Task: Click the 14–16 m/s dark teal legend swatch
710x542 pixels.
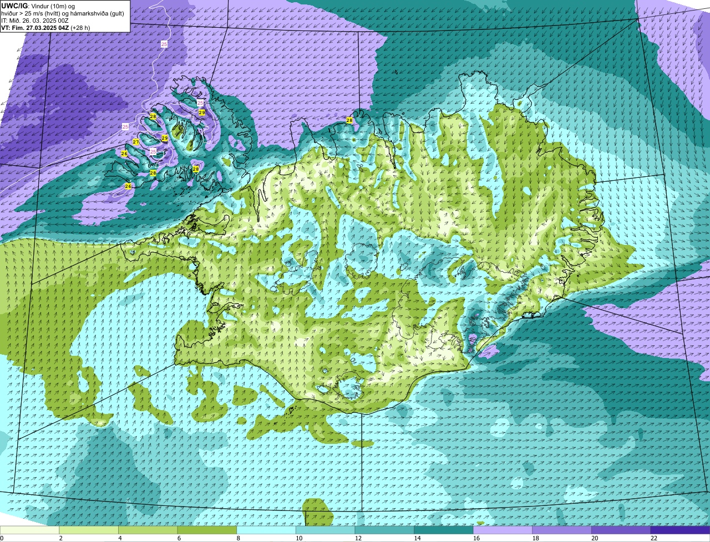Action: point(444,530)
